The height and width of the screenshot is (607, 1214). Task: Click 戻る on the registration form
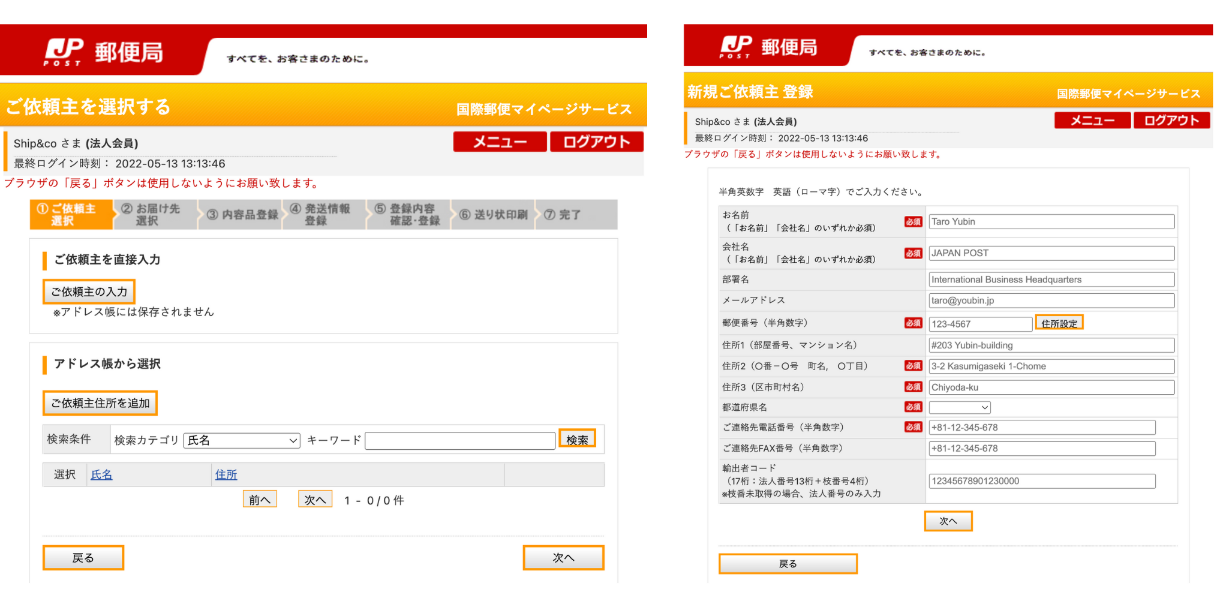pyautogui.click(x=788, y=564)
